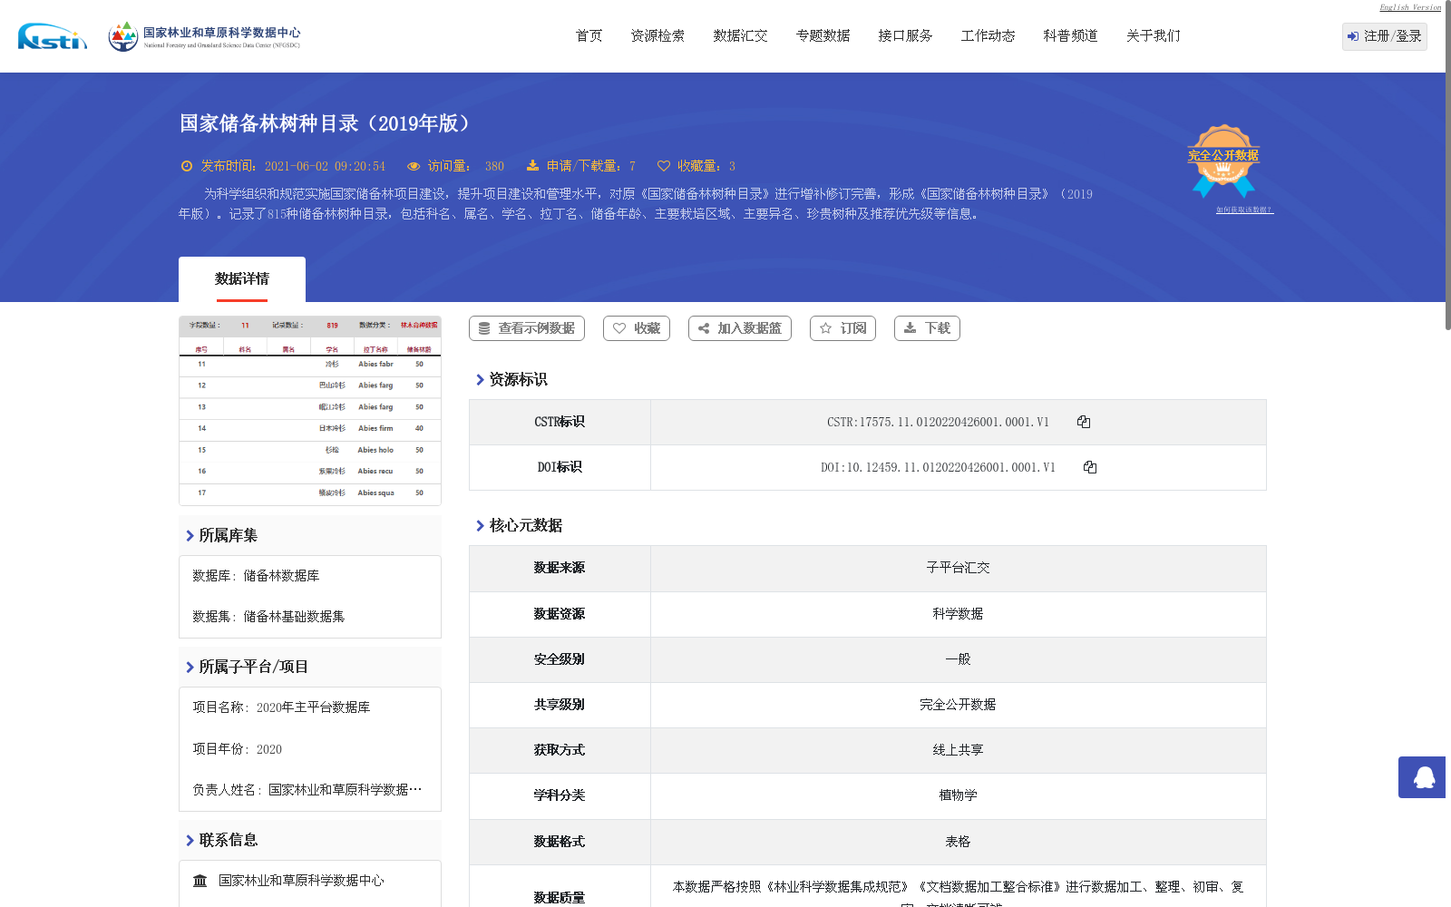This screenshot has width=1451, height=907.
Task: Click the 订阅 button
Action: tap(842, 328)
